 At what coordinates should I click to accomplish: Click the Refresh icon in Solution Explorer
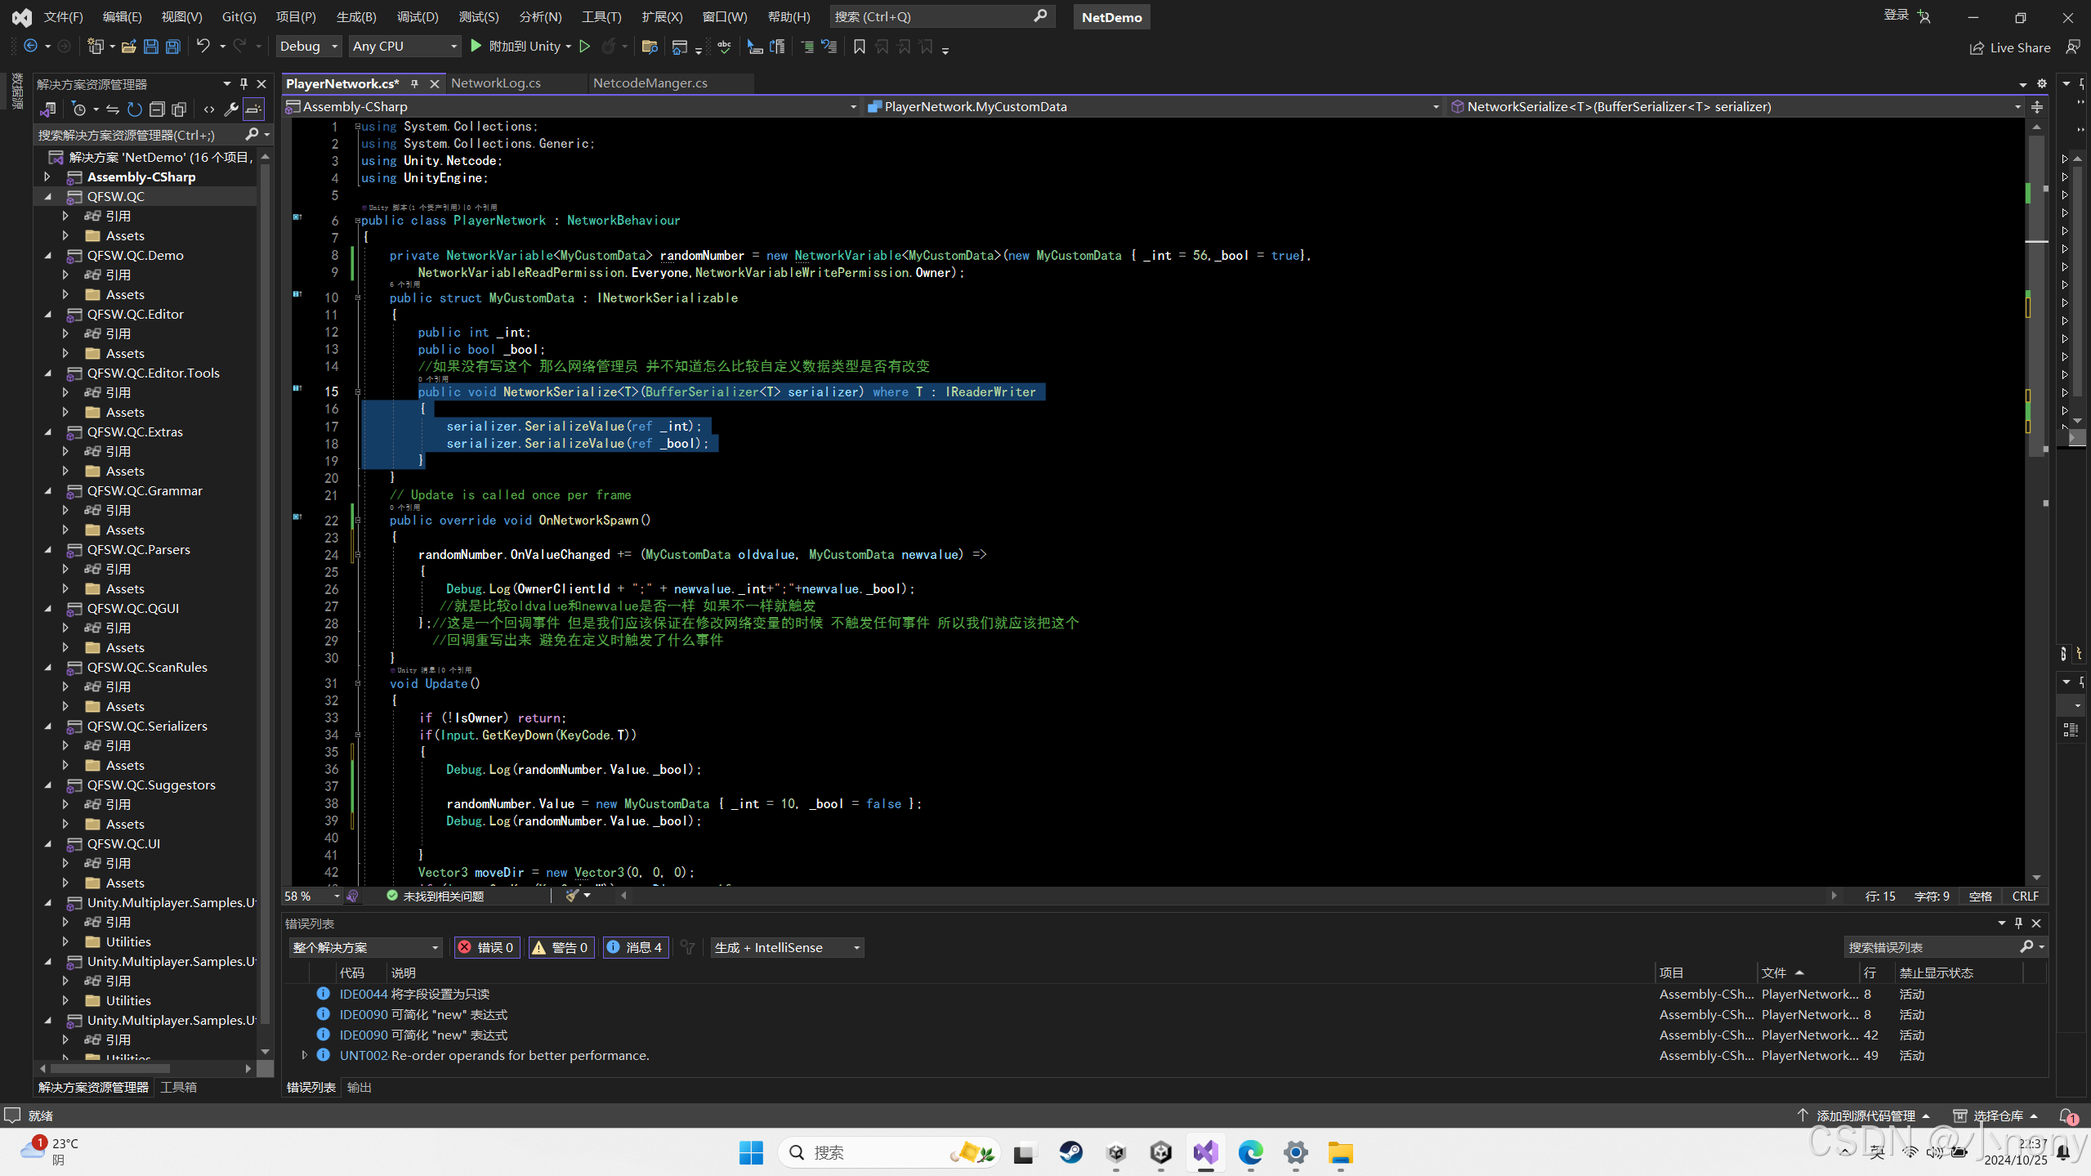pyautogui.click(x=134, y=110)
